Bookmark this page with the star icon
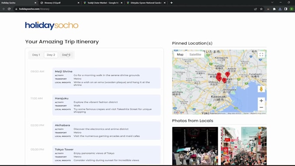Image resolution: width=295 pixels, height=166 pixels. pos(261,9)
